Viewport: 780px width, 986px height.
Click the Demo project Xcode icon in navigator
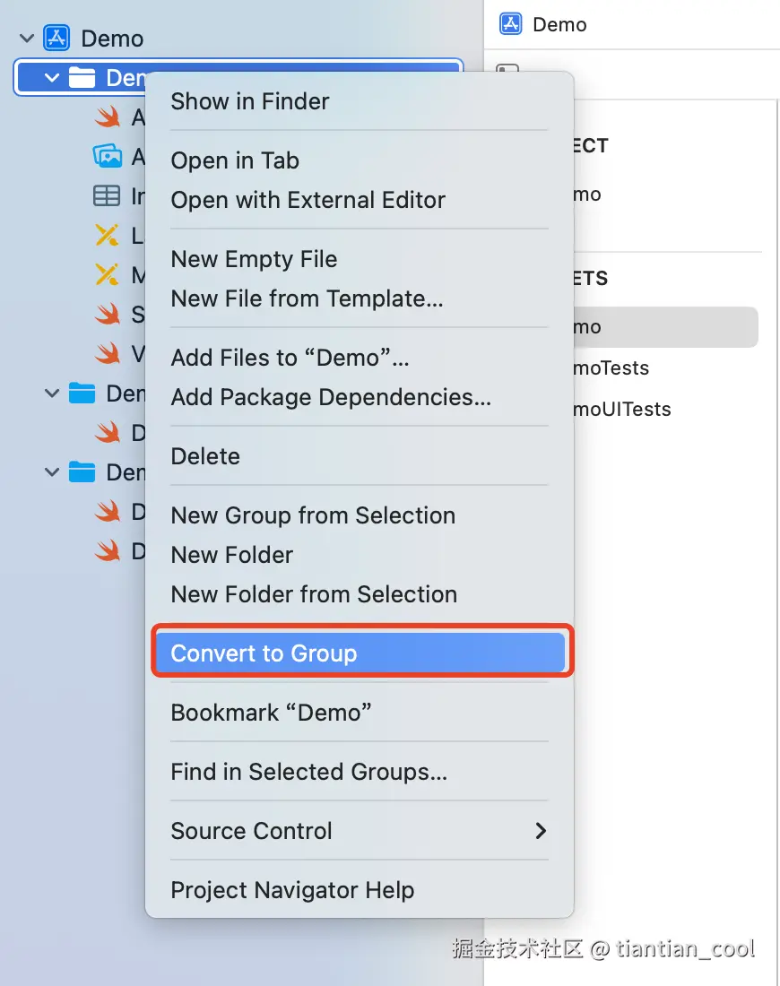56,39
